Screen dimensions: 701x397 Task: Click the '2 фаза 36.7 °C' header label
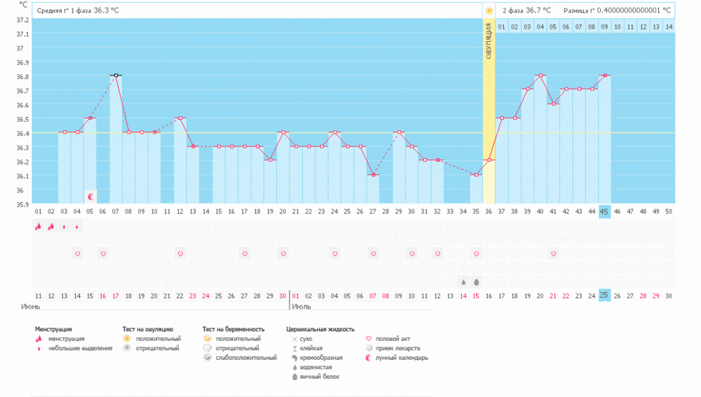(x=526, y=11)
